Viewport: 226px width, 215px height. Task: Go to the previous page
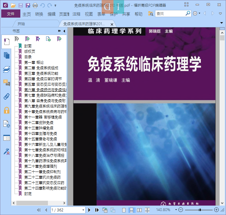click(x=46, y=210)
